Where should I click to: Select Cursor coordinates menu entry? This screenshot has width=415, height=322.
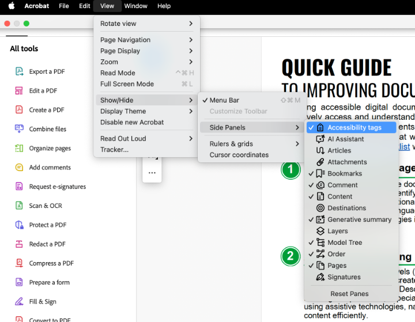(251, 155)
